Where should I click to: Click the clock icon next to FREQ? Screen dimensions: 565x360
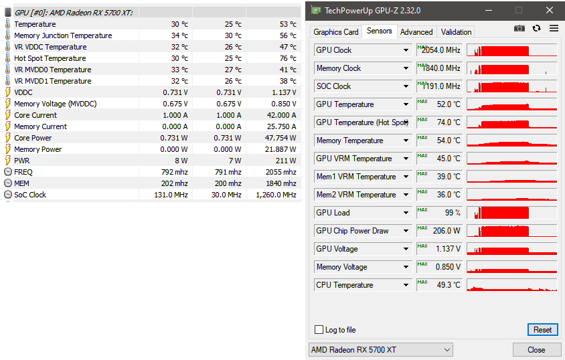pos(8,172)
